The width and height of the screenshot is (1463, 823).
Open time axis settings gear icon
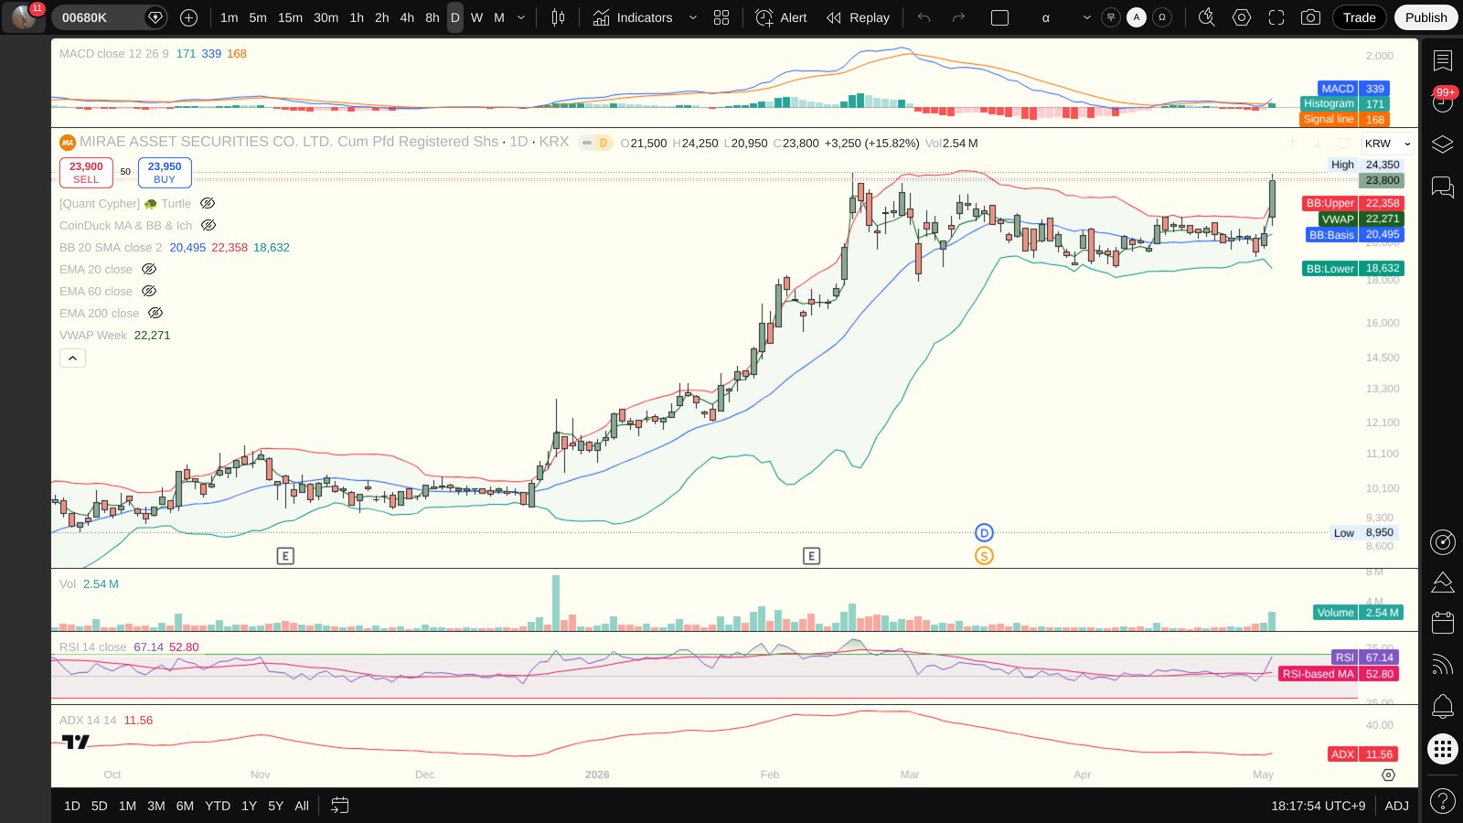coord(1388,775)
